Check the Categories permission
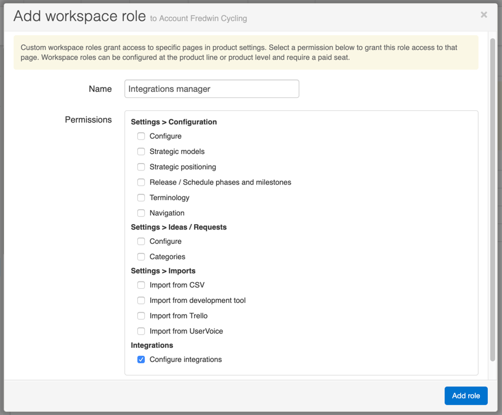The image size is (502, 415). pyautogui.click(x=141, y=257)
